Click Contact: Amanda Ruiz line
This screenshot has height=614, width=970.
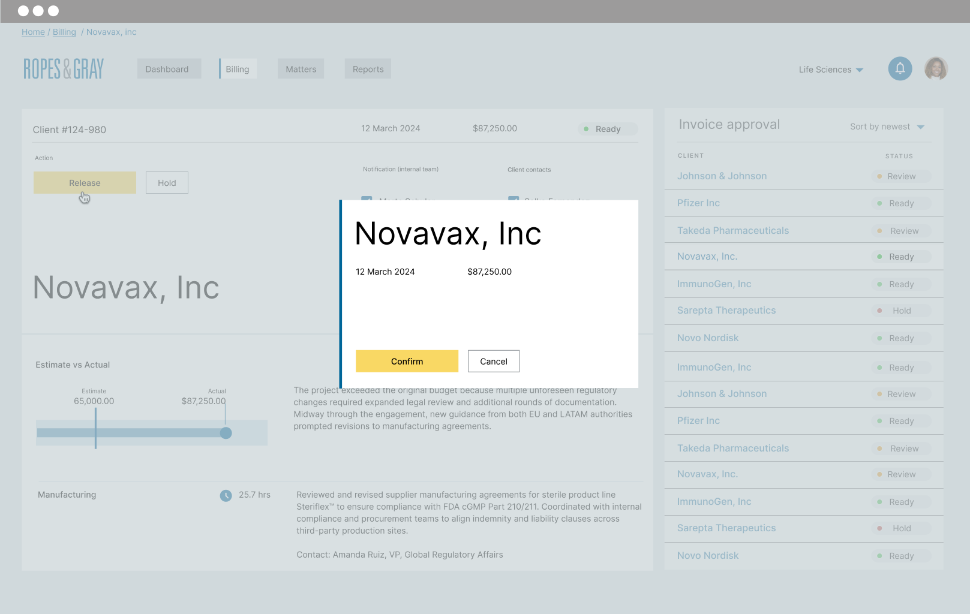pyautogui.click(x=400, y=555)
